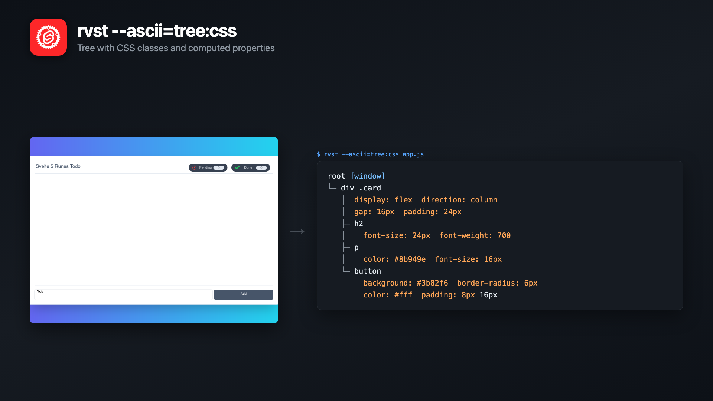This screenshot has height=401, width=713.
Task: Click the "Done" label in the badge
Action: [x=248, y=168]
